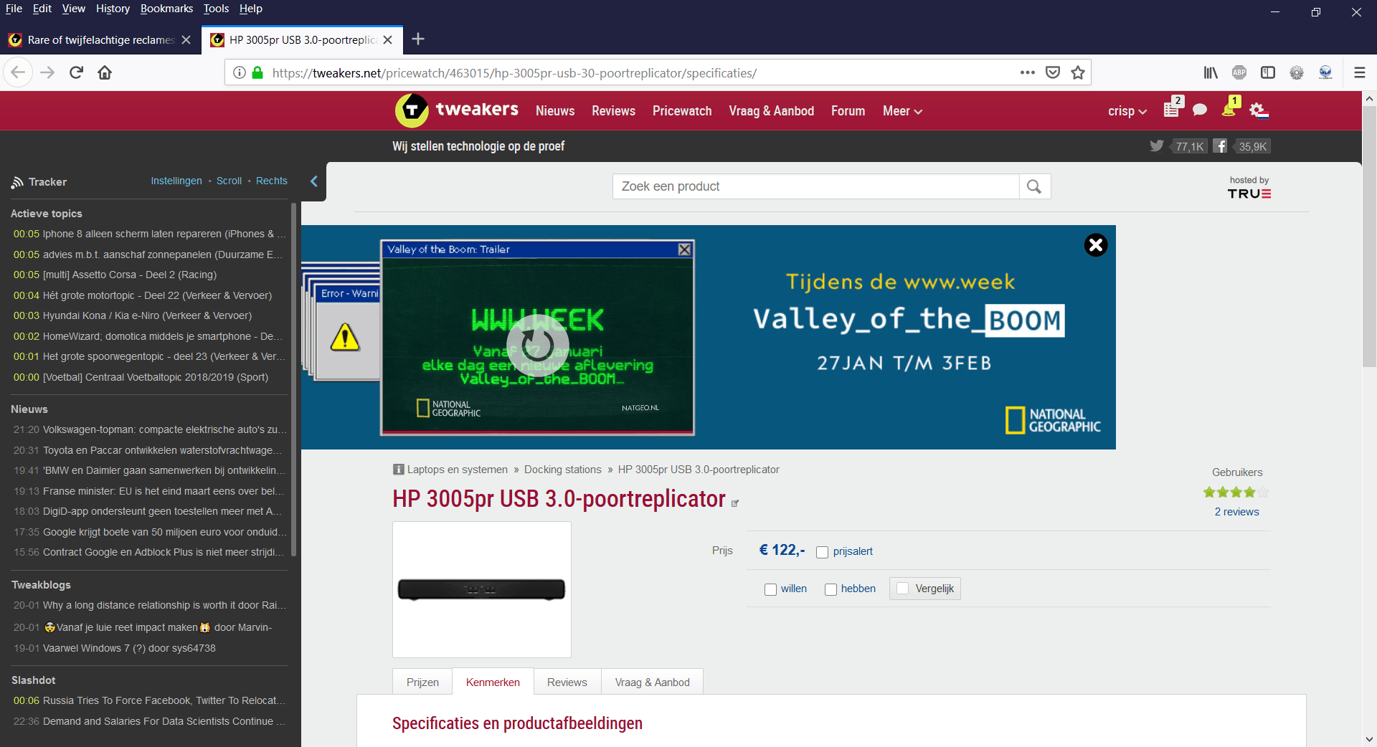
Task: Click the product star rating
Action: click(1236, 493)
